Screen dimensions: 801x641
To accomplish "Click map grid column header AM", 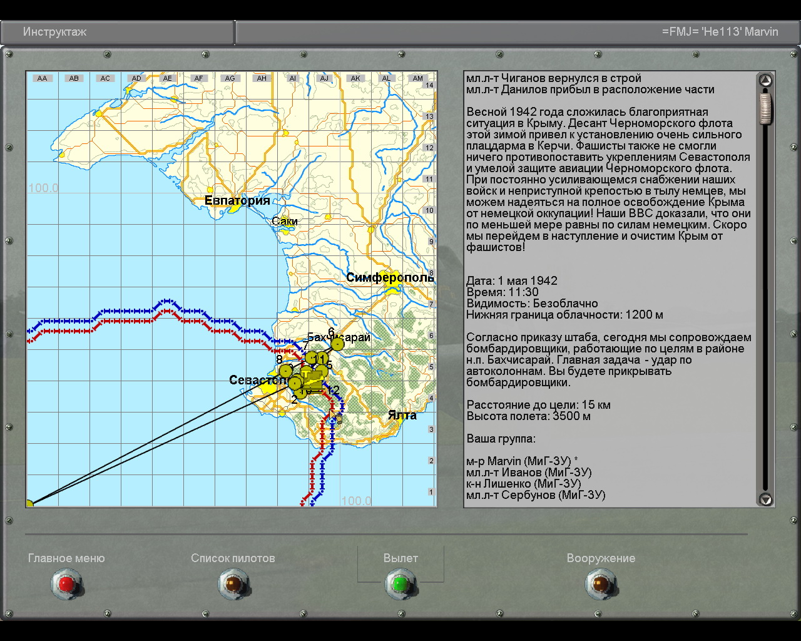I will click(x=417, y=78).
